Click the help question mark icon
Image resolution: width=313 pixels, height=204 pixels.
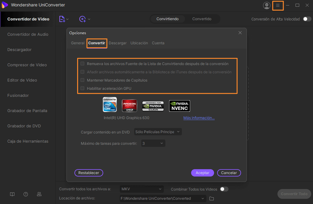pos(26,194)
